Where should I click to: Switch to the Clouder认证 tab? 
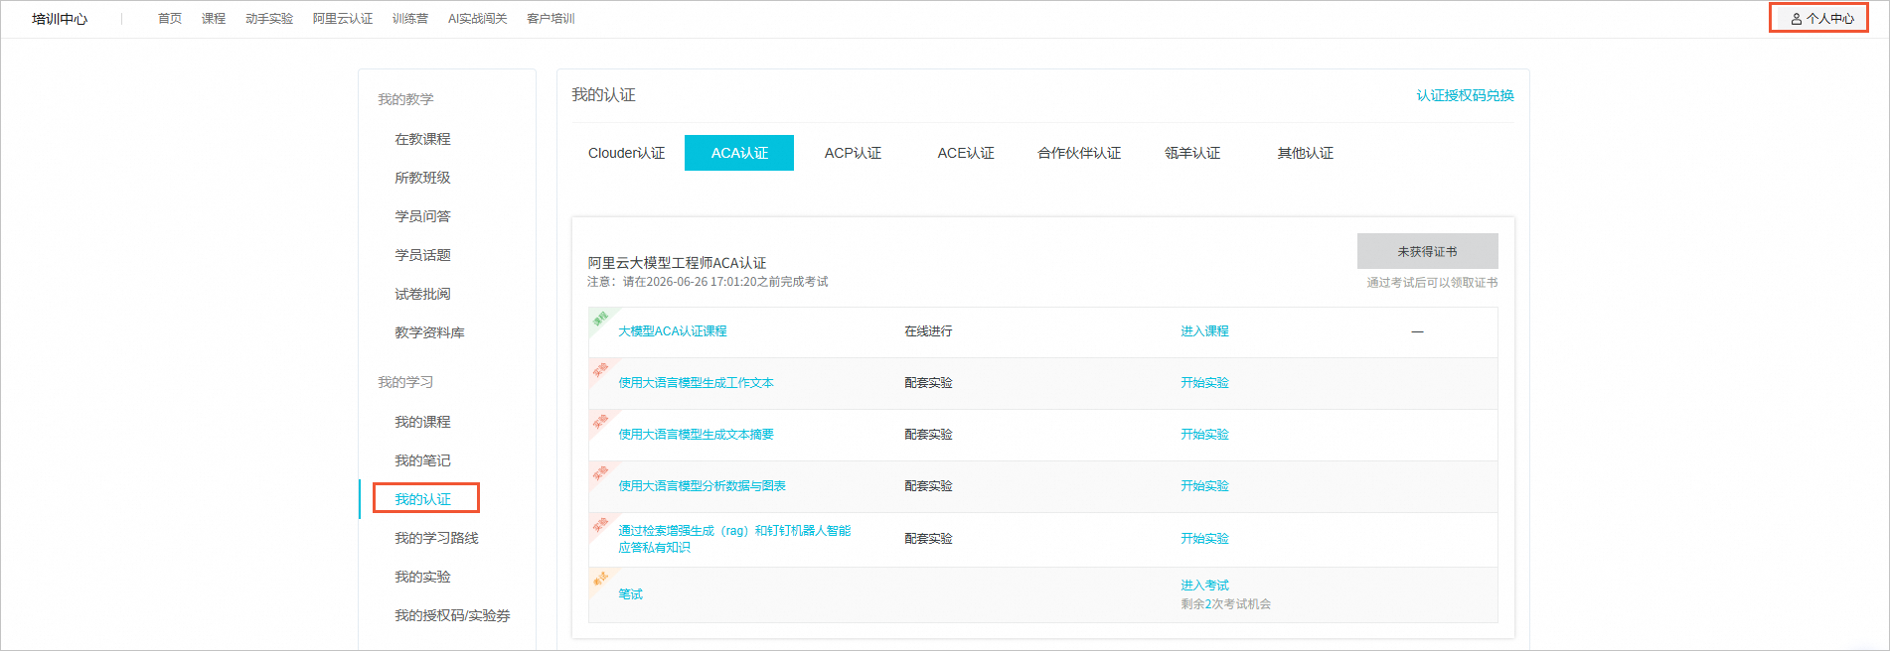626,153
